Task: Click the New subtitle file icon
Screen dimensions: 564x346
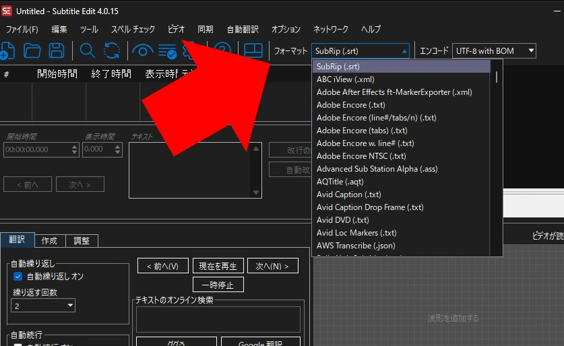Action: [7, 50]
